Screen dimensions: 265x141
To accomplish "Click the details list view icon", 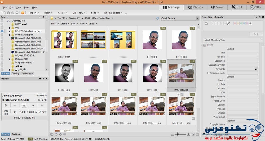I will point(197,134).
